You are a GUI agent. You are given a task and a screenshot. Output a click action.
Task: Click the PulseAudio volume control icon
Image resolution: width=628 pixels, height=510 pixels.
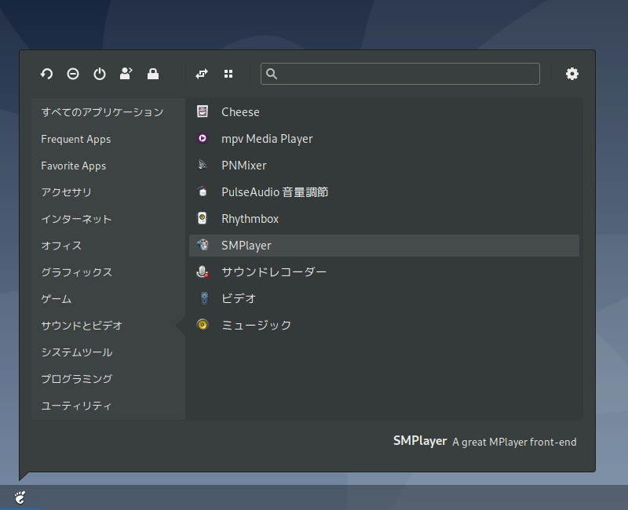click(x=203, y=191)
